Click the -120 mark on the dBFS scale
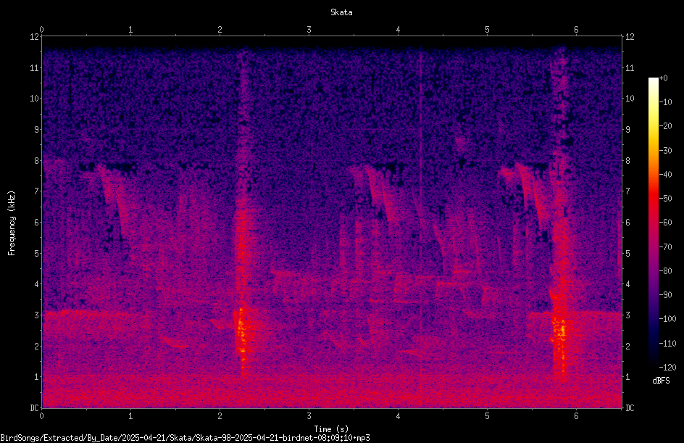Screen dimensions: 684x443 tap(667, 368)
